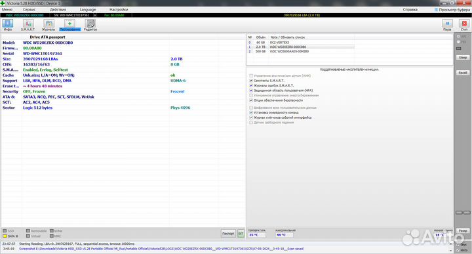Click the temperature reading 35 °C

click(256, 235)
